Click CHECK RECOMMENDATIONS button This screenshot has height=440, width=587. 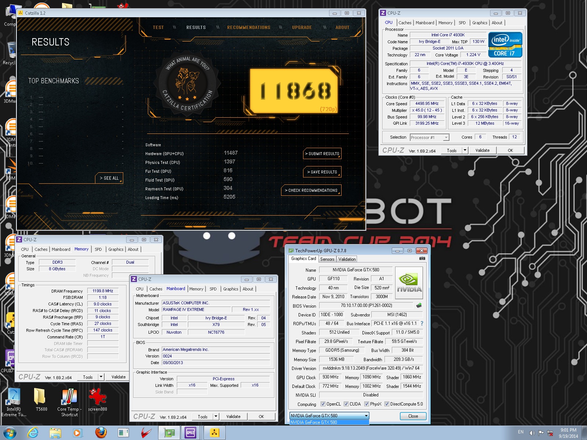pyautogui.click(x=311, y=190)
